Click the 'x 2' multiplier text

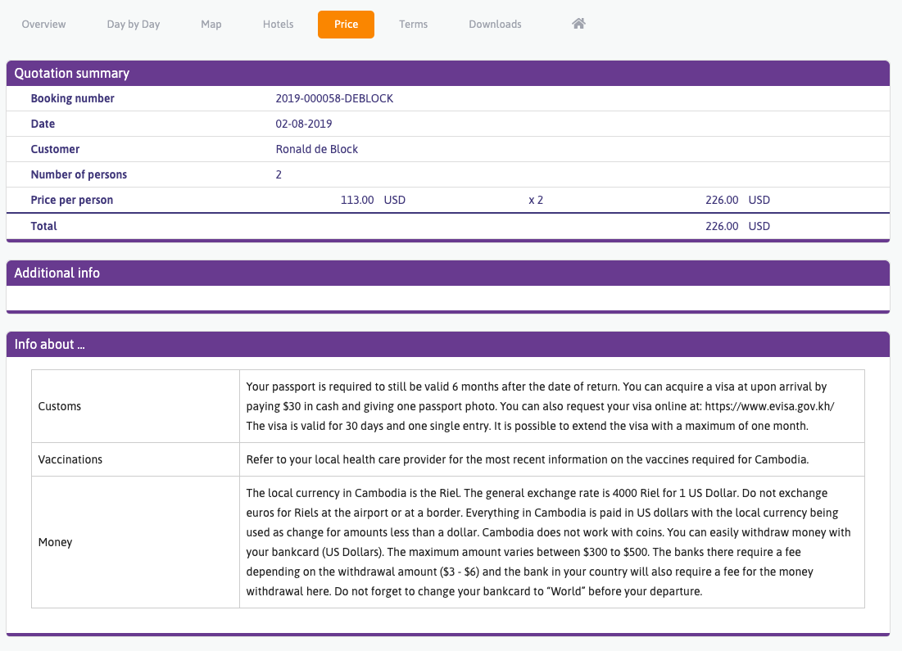click(x=536, y=200)
